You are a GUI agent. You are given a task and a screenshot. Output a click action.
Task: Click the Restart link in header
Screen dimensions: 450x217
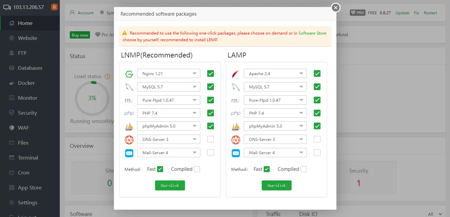(430, 13)
